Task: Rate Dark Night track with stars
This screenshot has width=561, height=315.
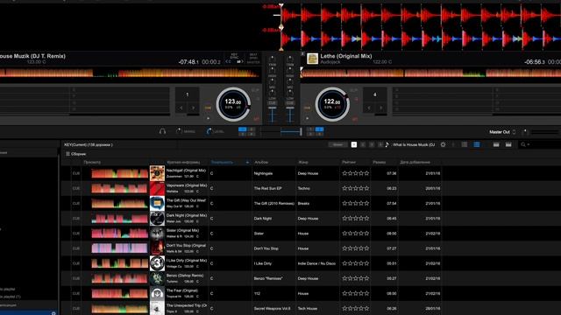Action: click(x=356, y=218)
